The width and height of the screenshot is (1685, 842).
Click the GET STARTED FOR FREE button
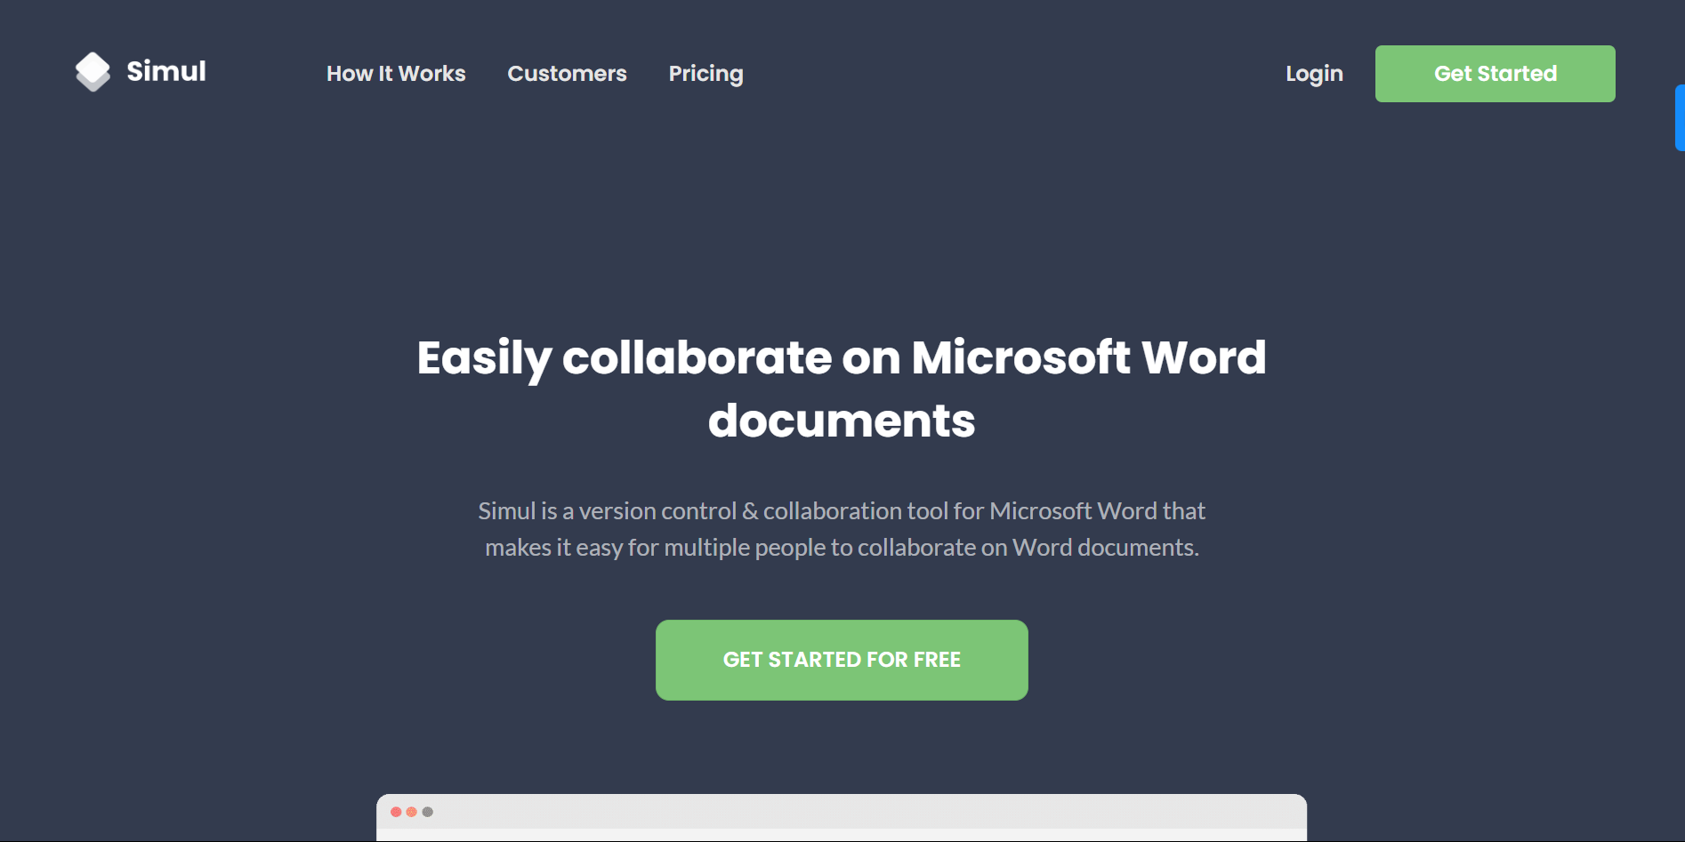click(x=842, y=660)
